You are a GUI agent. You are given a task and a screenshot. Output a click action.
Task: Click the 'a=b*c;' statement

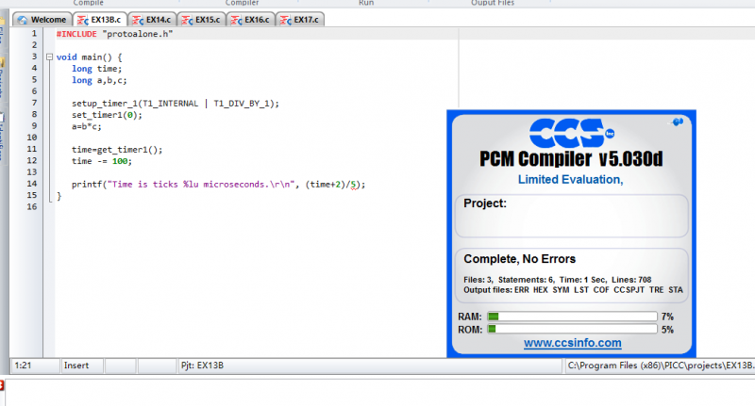click(87, 126)
